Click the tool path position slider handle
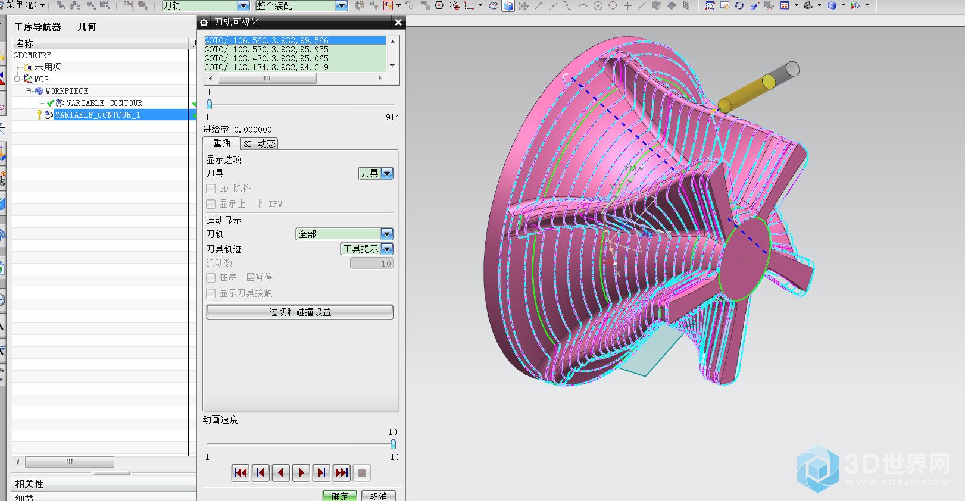The image size is (965, 501). click(209, 104)
